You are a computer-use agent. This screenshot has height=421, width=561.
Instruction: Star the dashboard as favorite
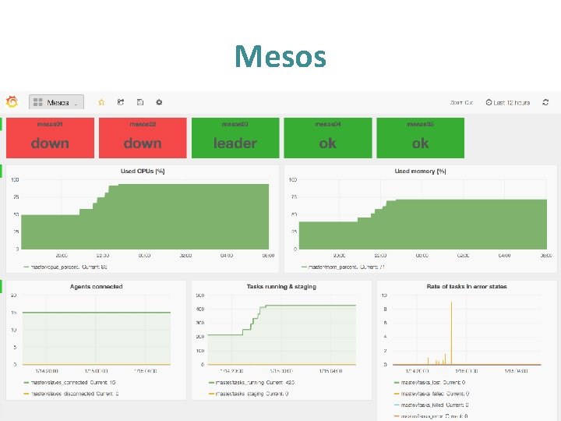click(x=101, y=102)
